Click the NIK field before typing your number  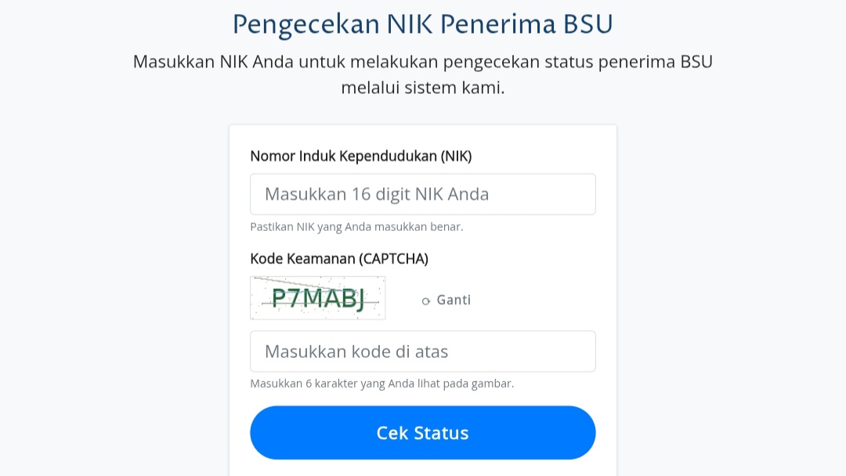point(422,193)
